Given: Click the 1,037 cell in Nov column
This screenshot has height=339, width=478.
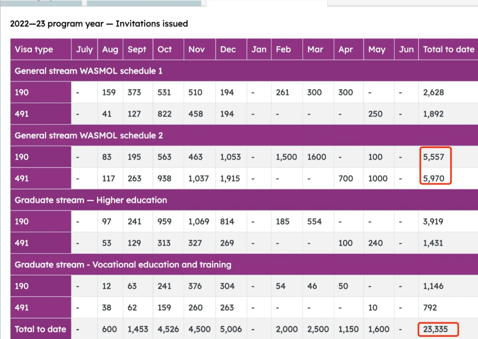Looking at the screenshot, I should [x=200, y=179].
